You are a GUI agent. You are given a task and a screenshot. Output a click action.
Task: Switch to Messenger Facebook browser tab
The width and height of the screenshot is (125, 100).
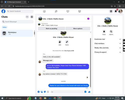(x=15, y=2)
